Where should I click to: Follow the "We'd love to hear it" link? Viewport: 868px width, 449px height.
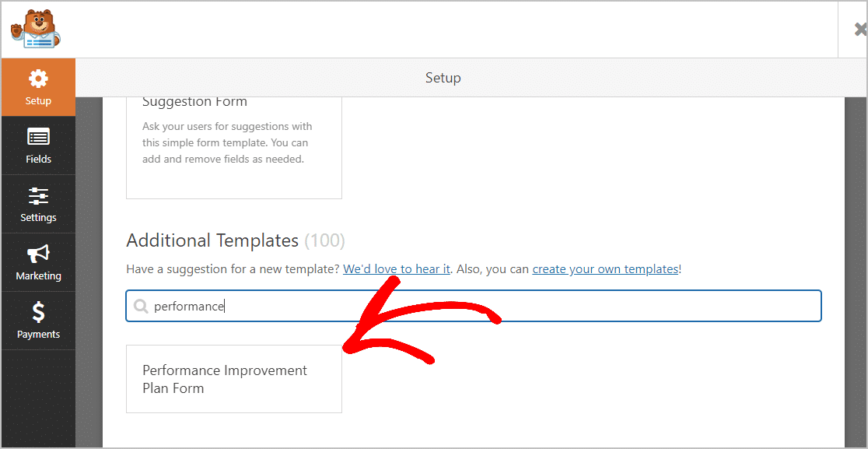(397, 269)
